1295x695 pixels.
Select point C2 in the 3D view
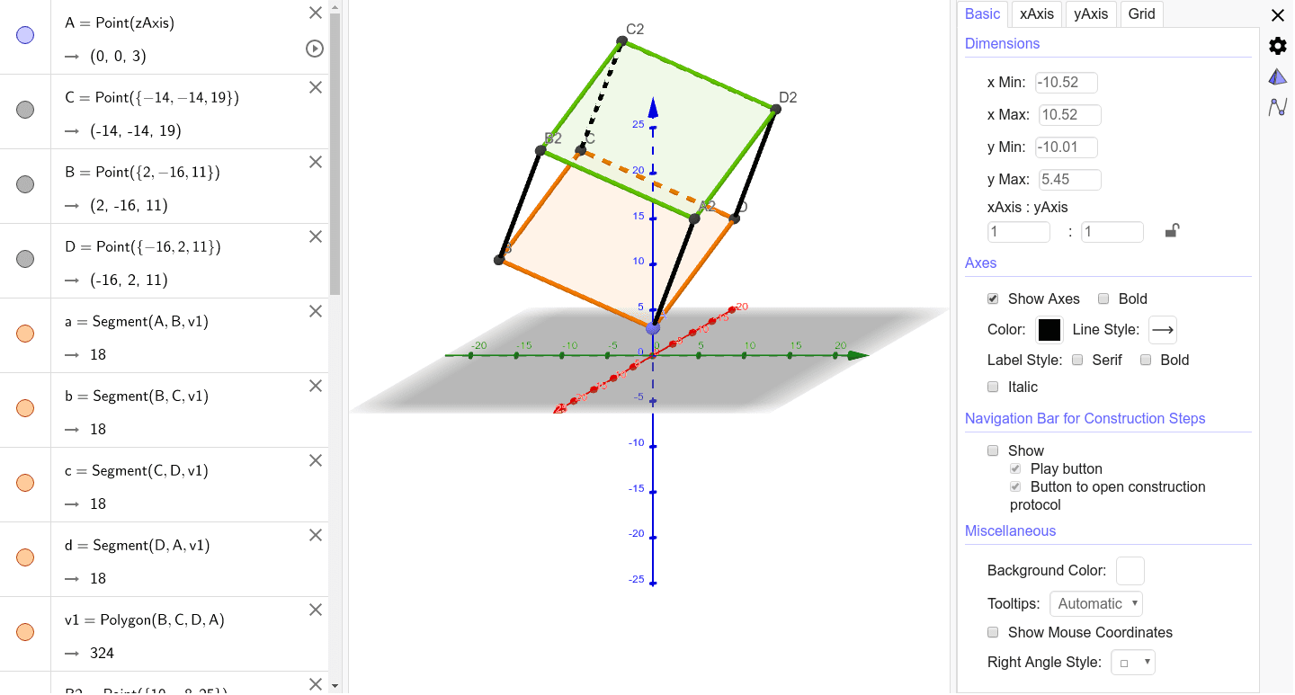(x=621, y=40)
